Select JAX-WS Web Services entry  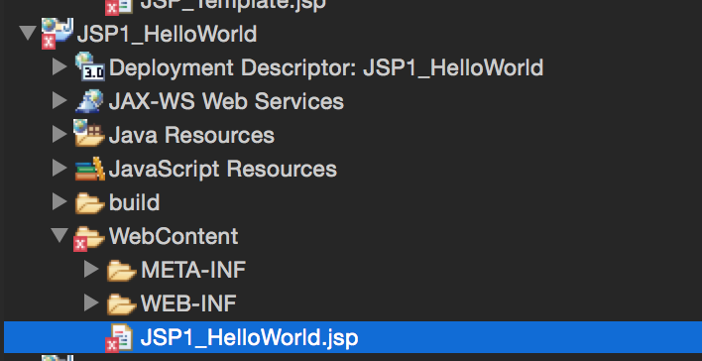[x=226, y=101]
